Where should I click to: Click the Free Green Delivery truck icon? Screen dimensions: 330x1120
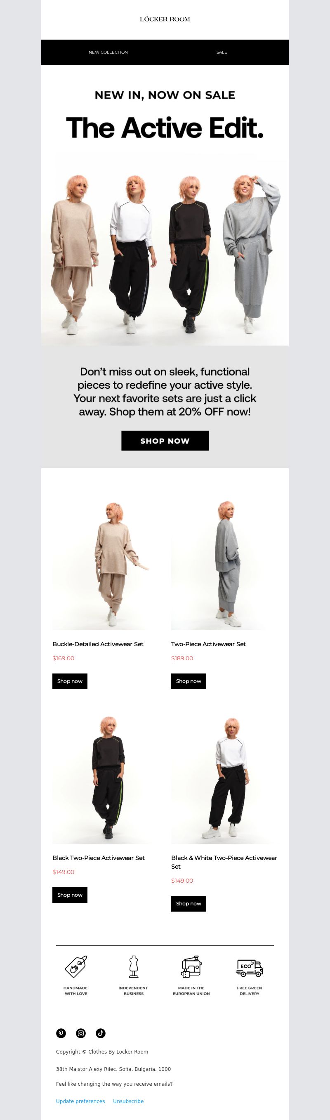point(249,967)
